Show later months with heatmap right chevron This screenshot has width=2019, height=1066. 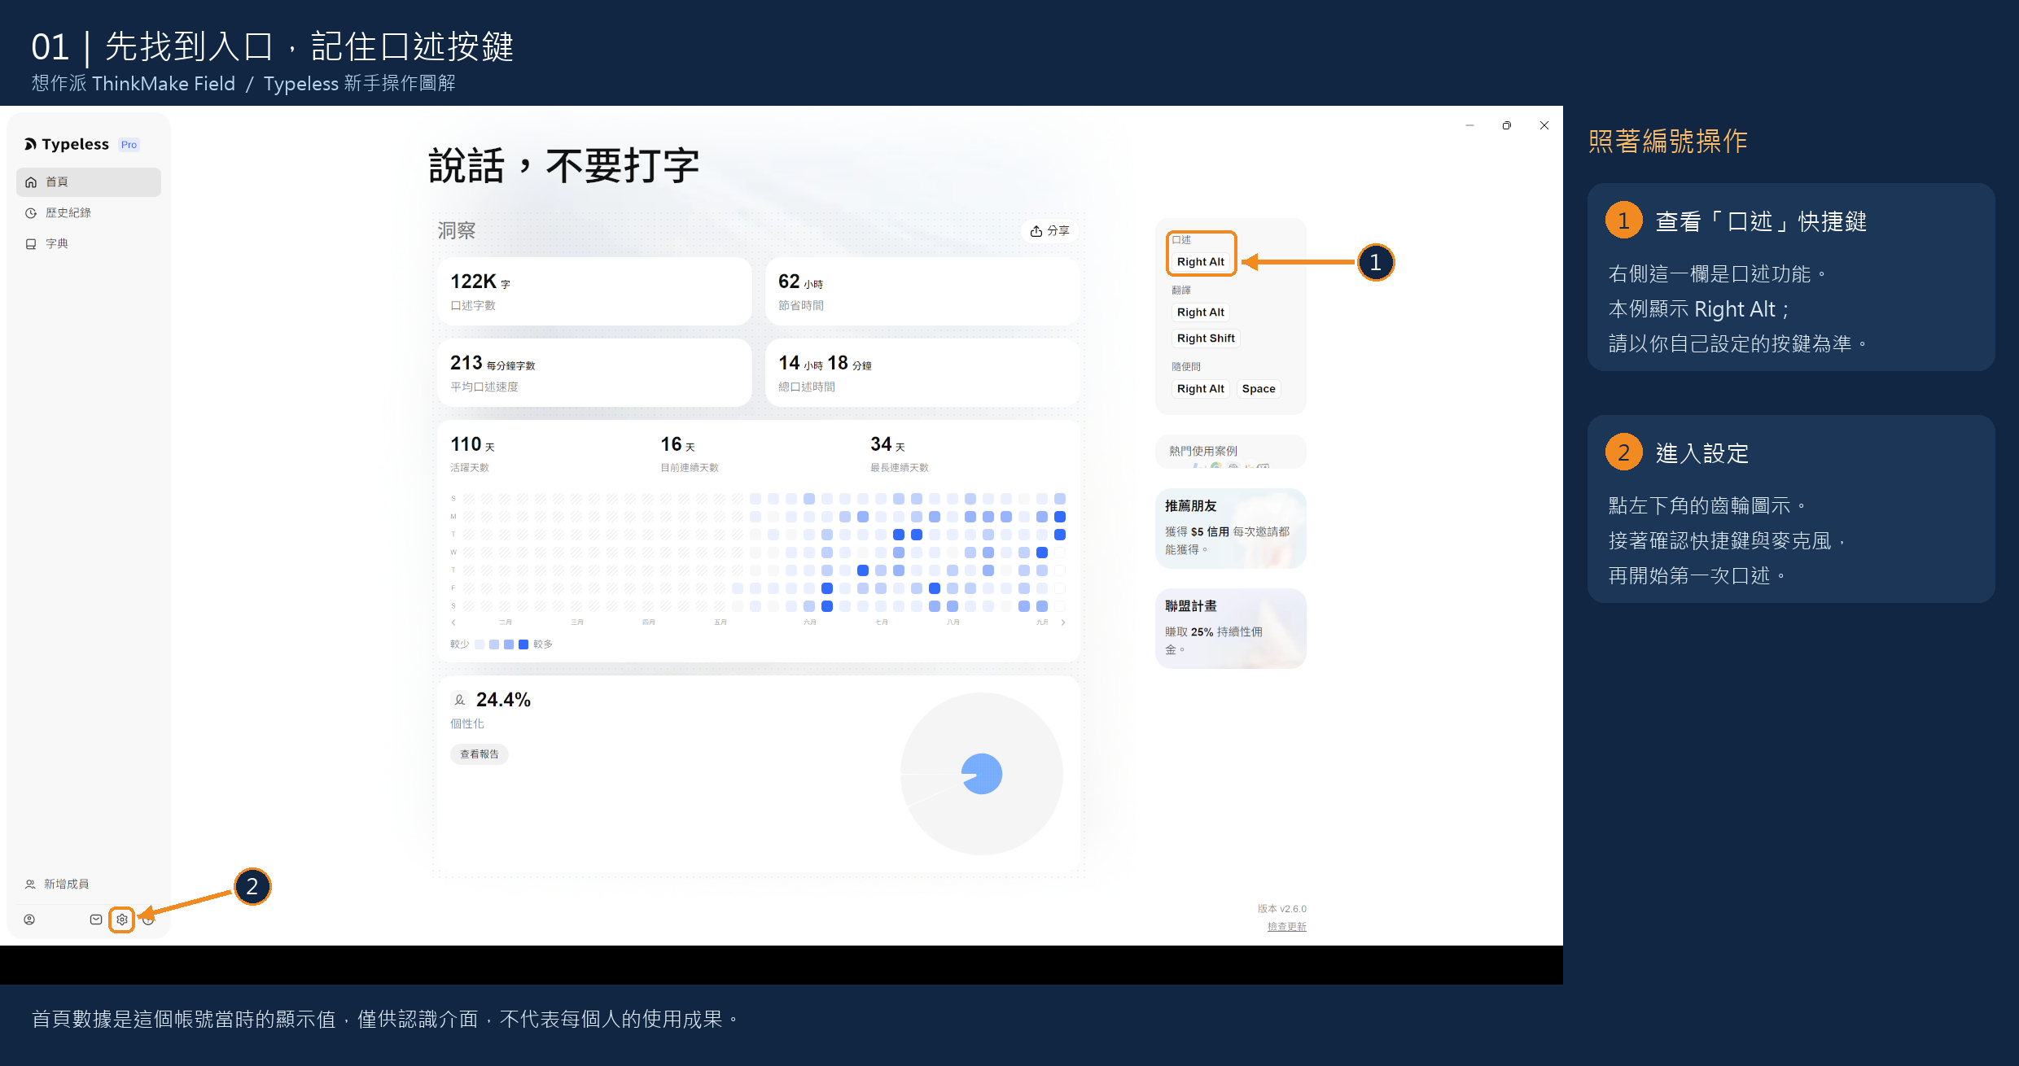1063,623
